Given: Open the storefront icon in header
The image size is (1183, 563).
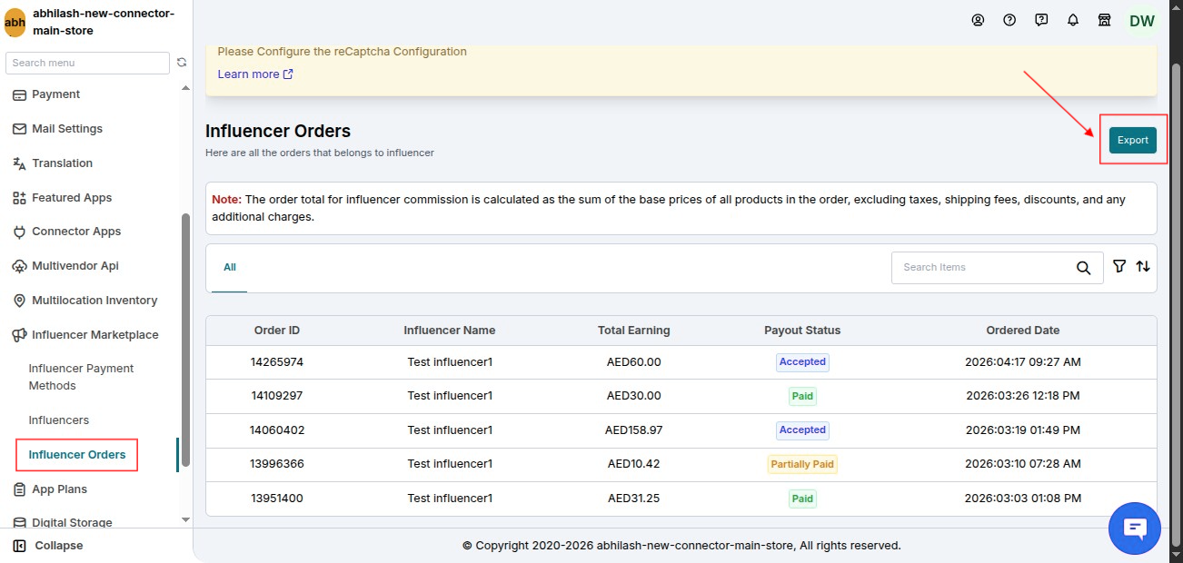Looking at the screenshot, I should (1105, 20).
